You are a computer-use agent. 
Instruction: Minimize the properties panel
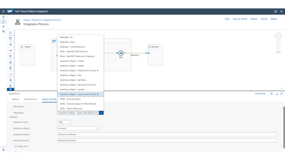pyautogui.click(x=277, y=94)
